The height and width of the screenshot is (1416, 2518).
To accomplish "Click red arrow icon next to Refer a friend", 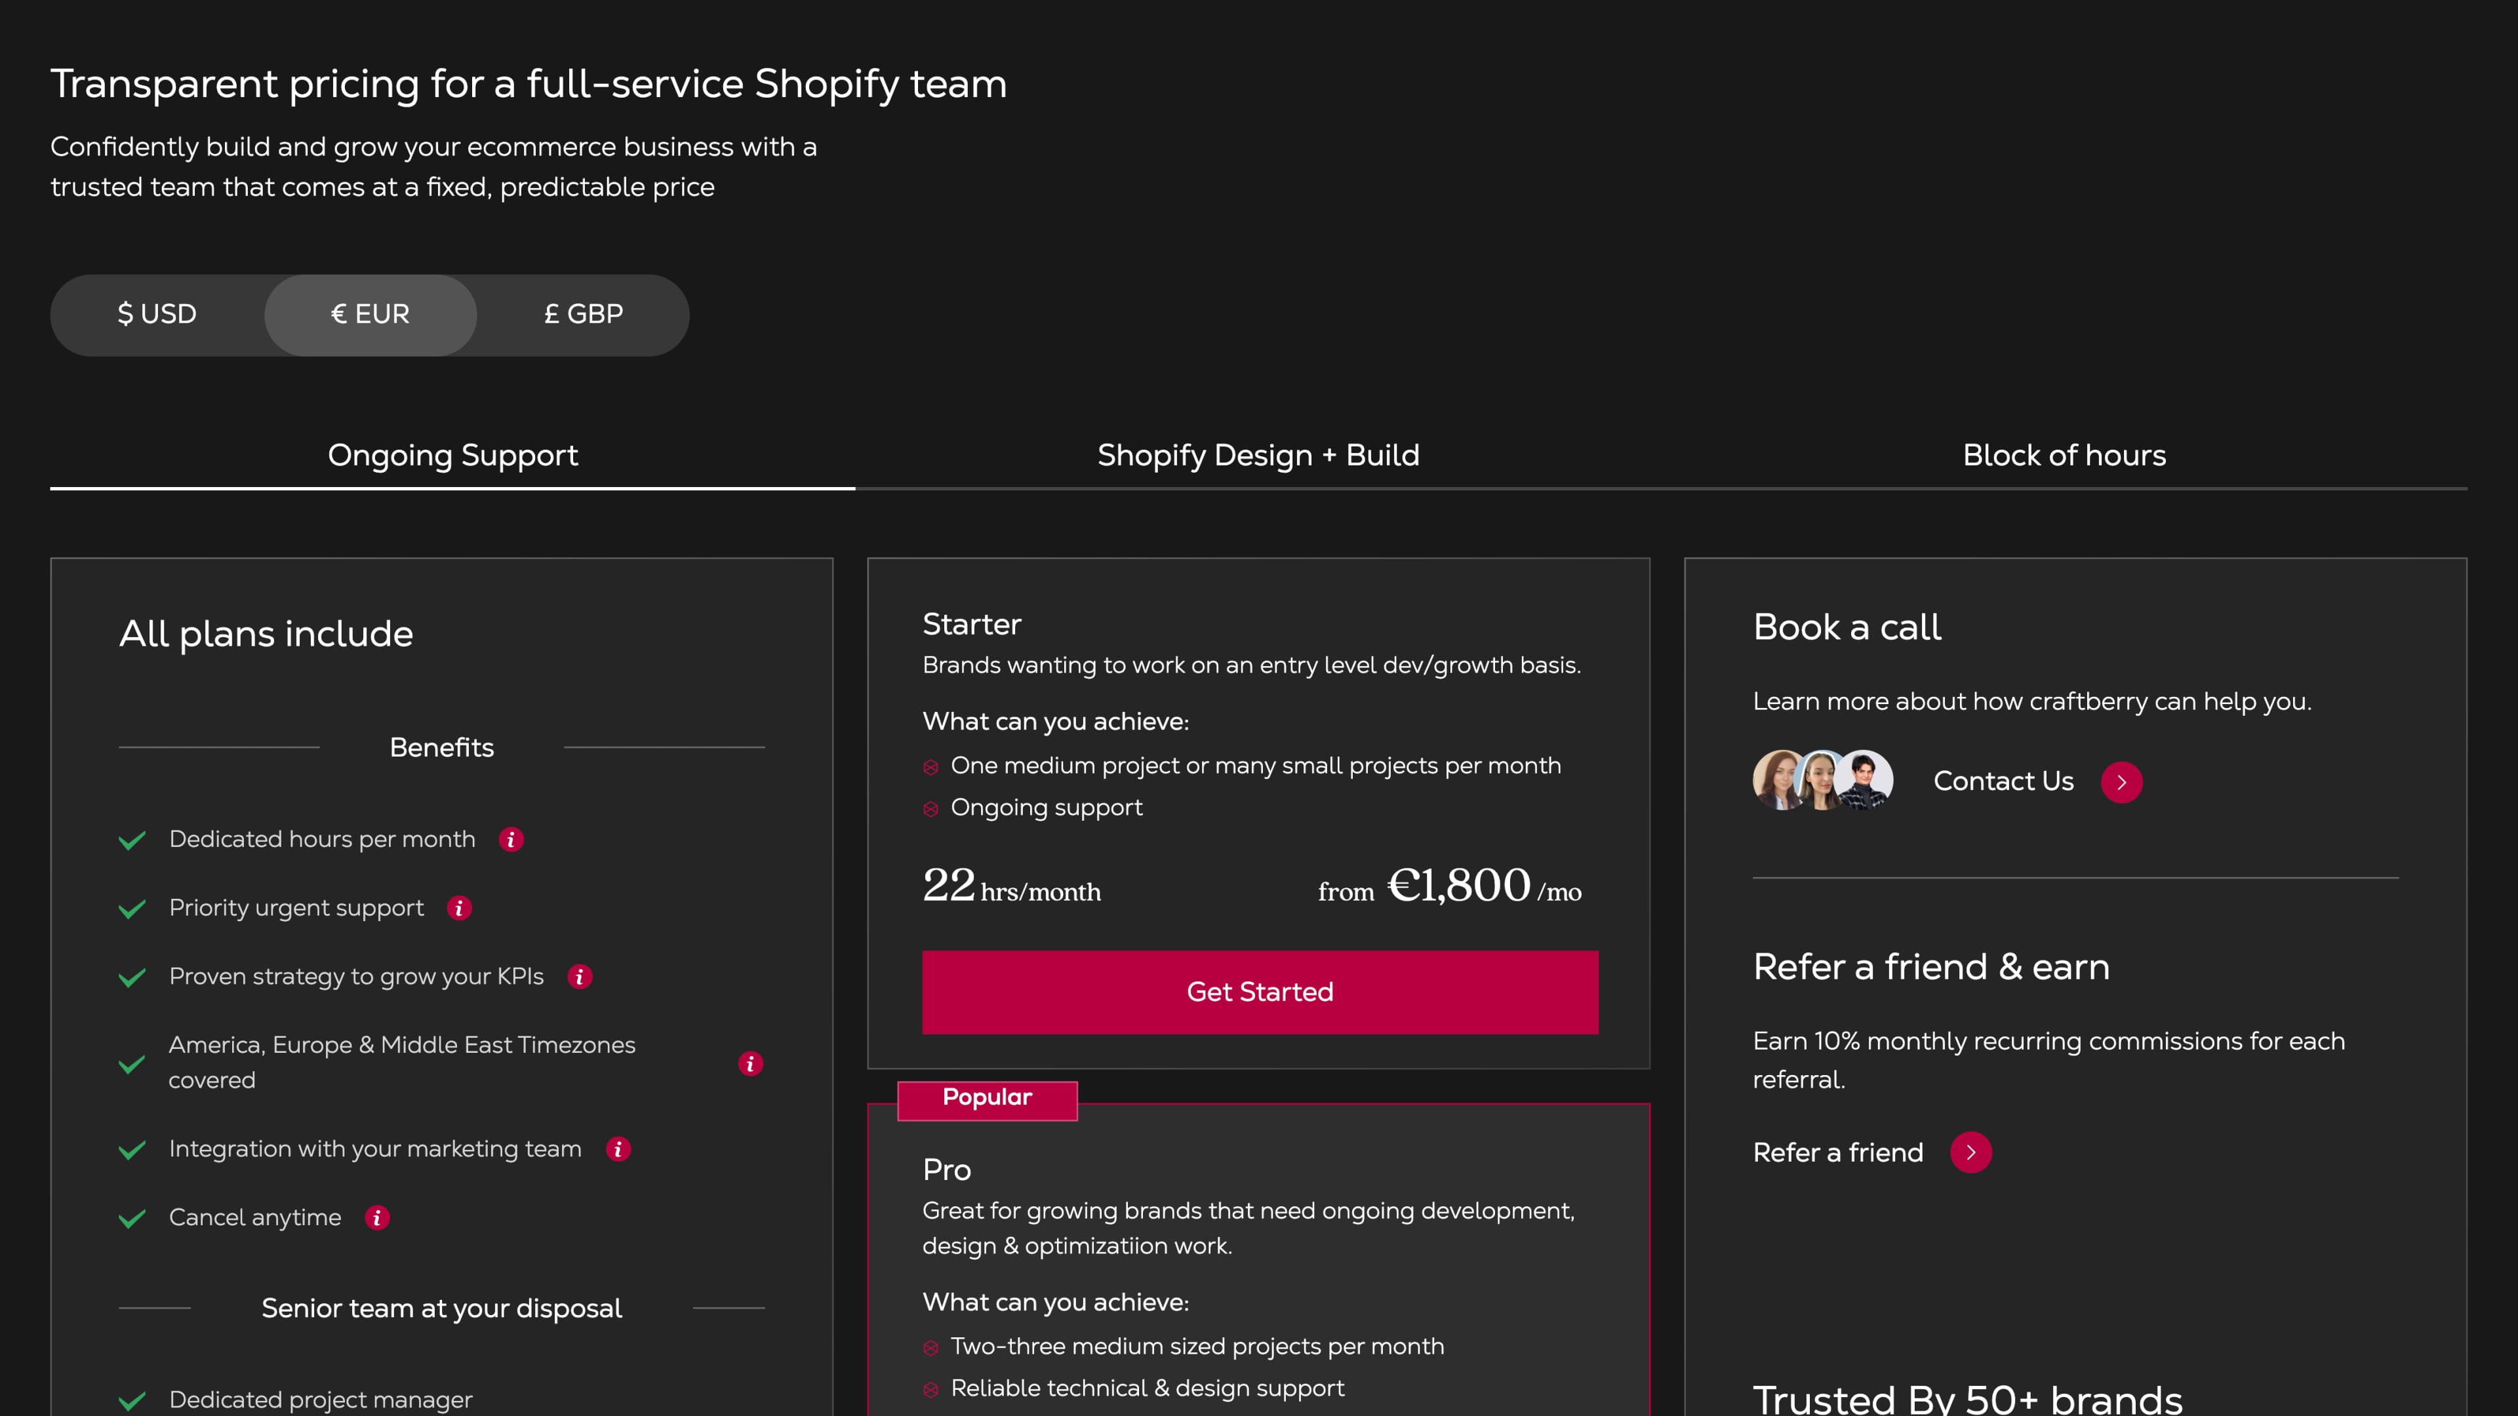I will (1970, 1152).
